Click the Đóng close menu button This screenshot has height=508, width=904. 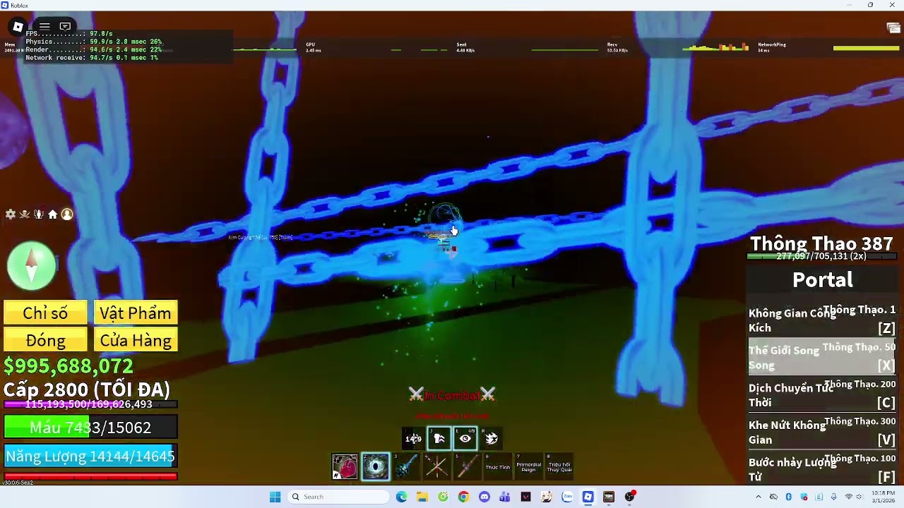click(45, 340)
